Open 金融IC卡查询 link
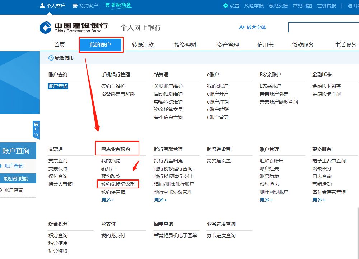The image size is (359, 259). pyautogui.click(x=326, y=94)
